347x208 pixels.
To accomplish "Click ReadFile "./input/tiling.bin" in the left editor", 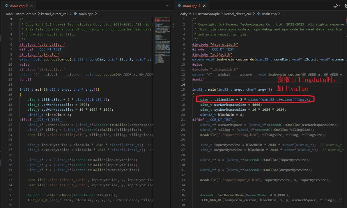I will [x=90, y=135].
